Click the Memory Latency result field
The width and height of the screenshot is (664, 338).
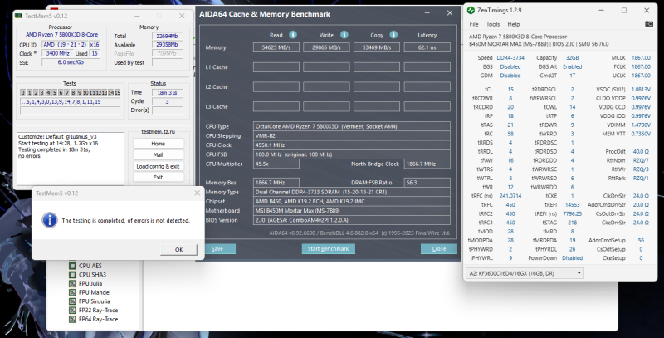click(x=427, y=47)
